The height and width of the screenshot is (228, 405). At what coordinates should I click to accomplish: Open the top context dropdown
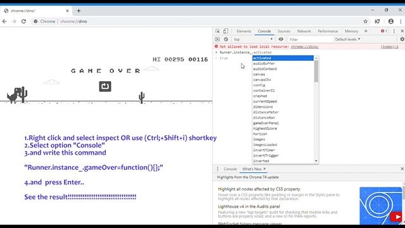[x=253, y=39]
